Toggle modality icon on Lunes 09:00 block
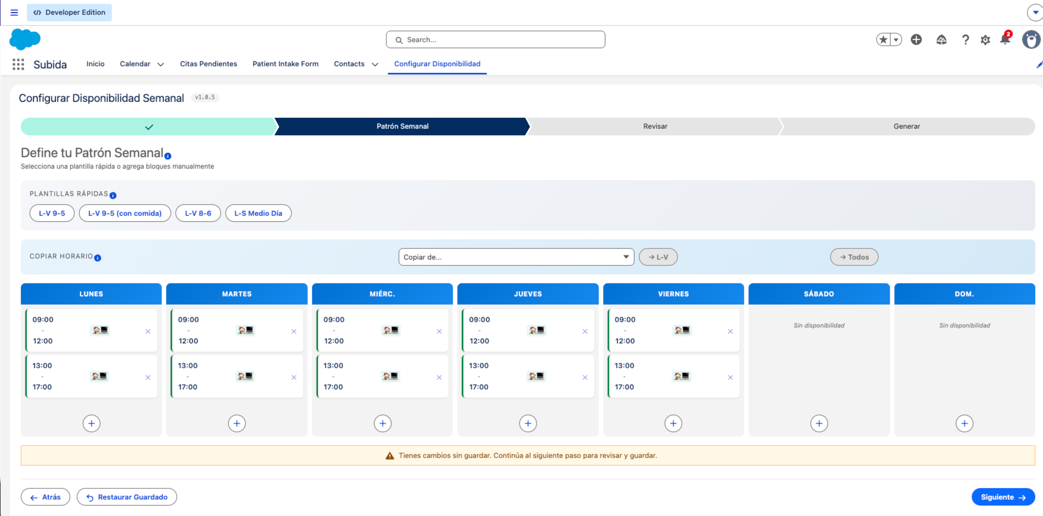The image size is (1043, 516). pyautogui.click(x=100, y=330)
